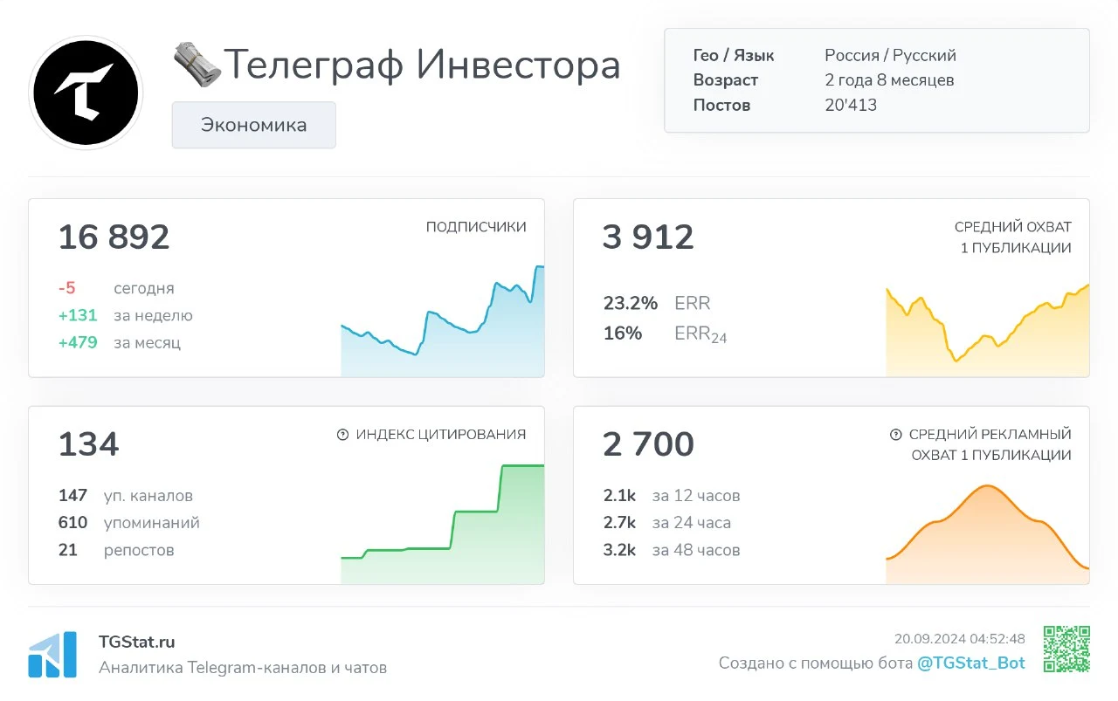Image resolution: width=1118 pixels, height=701 pixels.
Task: Click the 147 mentioning channels value
Action: click(x=72, y=495)
